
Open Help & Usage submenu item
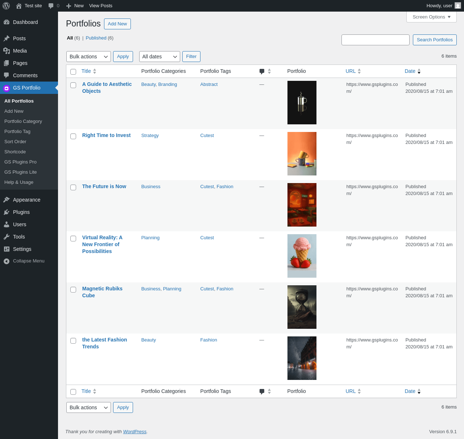coord(19,182)
